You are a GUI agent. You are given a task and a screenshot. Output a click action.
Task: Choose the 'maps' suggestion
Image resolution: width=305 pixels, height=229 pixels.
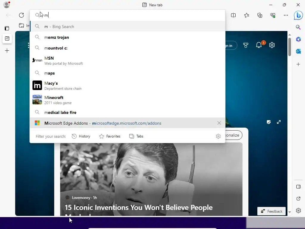point(127,73)
